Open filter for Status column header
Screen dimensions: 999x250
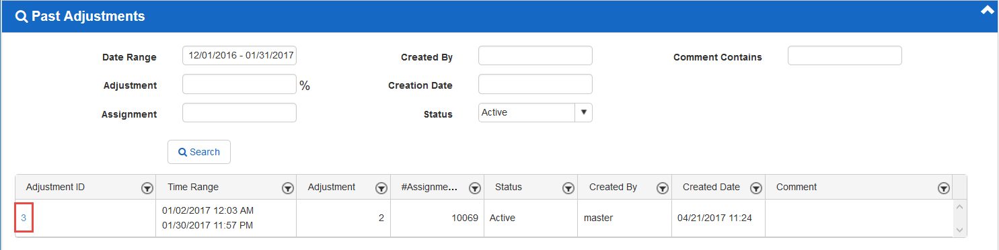click(x=568, y=188)
